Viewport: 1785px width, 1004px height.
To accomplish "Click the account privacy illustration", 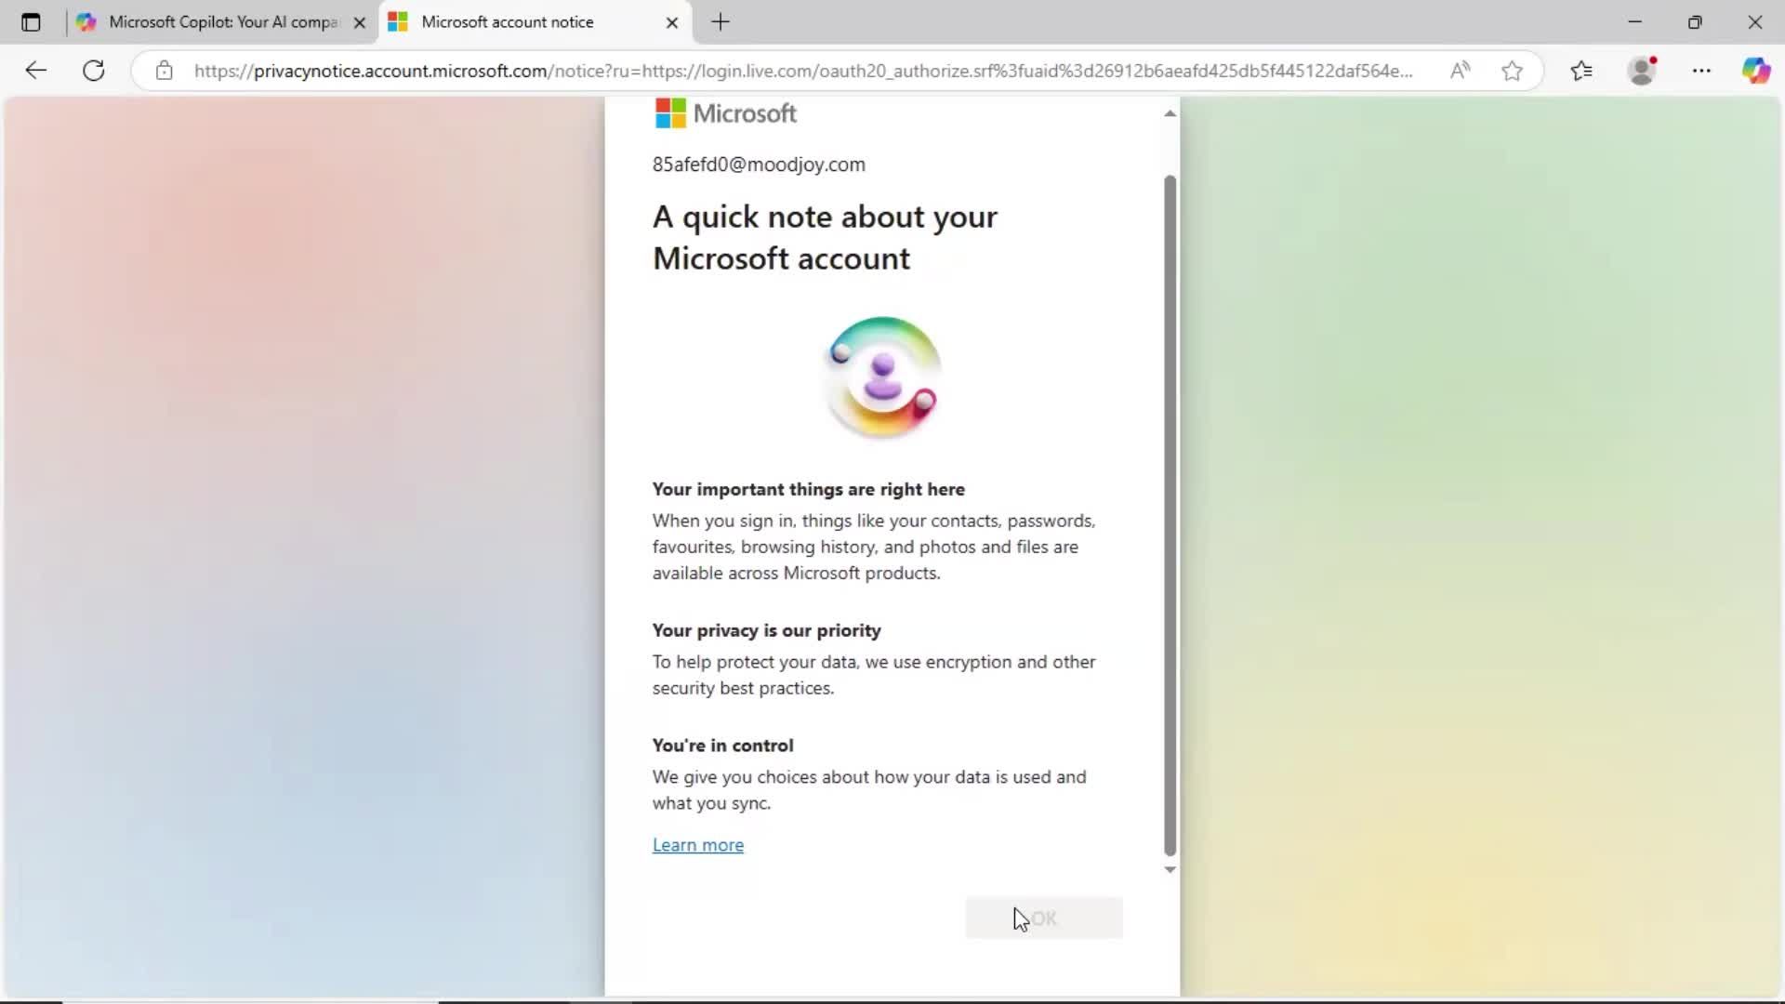I will coord(882,376).
